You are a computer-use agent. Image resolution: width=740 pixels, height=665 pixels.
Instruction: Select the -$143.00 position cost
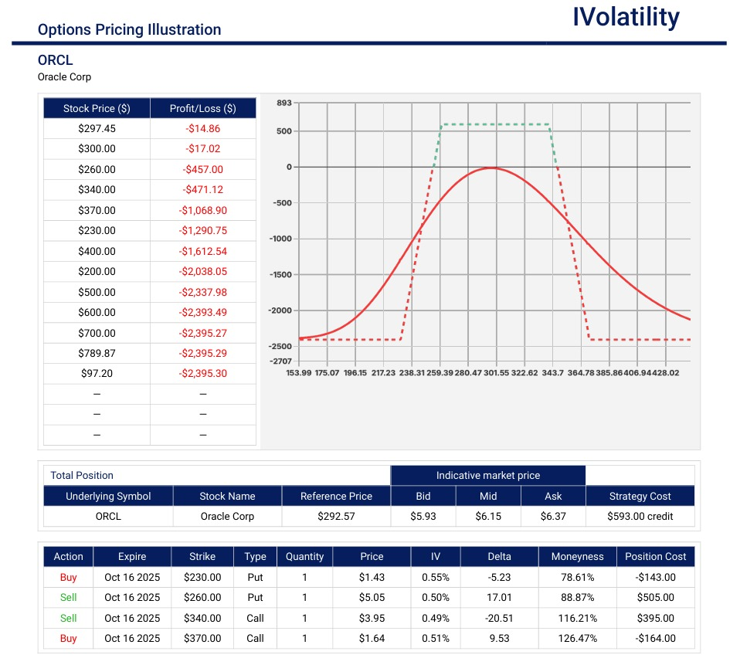coord(656,578)
